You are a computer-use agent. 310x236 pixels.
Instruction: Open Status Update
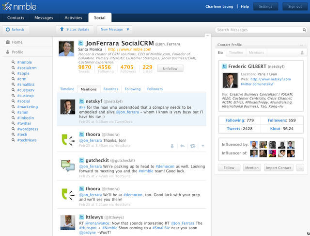[x=75, y=29]
